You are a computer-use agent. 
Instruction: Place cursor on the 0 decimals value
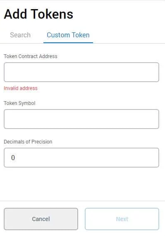[x=13, y=158]
